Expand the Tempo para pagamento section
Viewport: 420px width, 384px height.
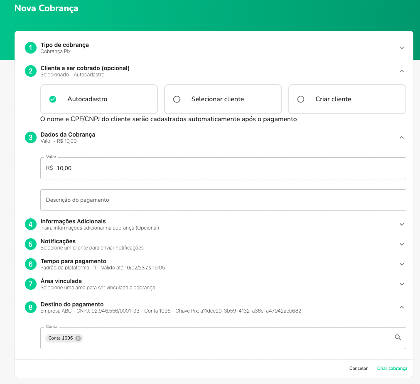point(402,264)
